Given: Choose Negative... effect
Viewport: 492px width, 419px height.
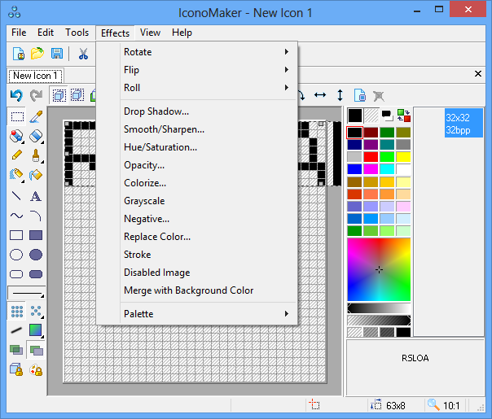Looking at the screenshot, I should (x=197, y=218).
